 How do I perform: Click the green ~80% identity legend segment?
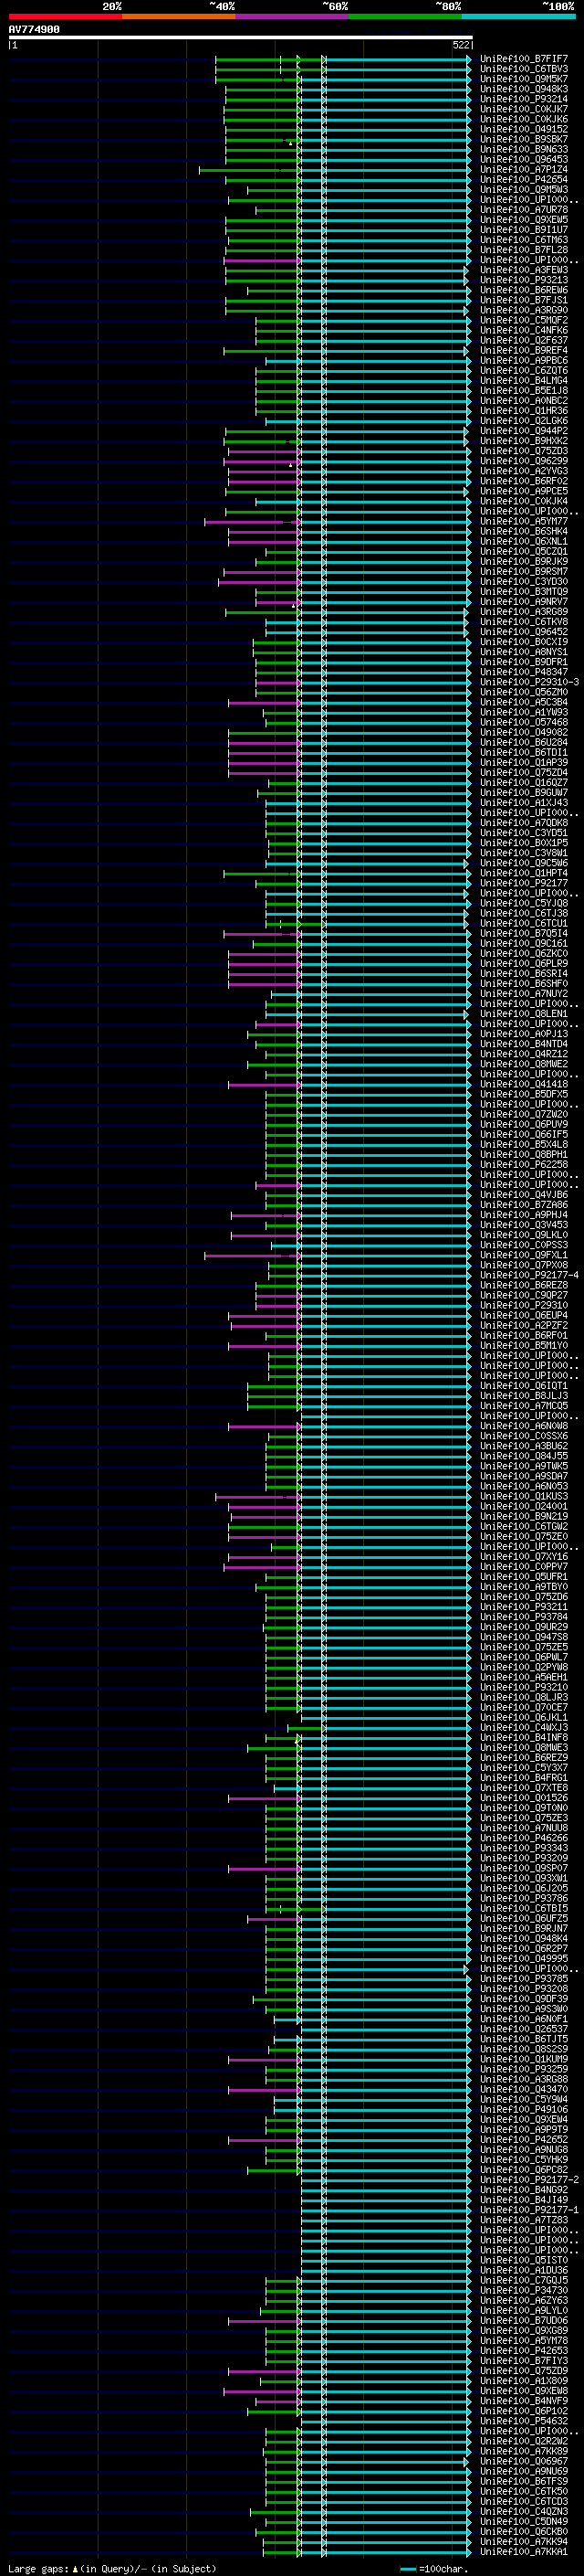click(x=405, y=16)
